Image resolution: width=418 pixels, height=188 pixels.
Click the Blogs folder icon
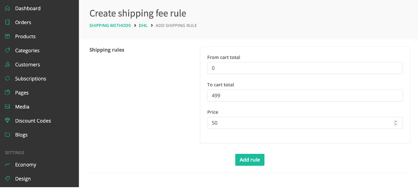(7, 135)
